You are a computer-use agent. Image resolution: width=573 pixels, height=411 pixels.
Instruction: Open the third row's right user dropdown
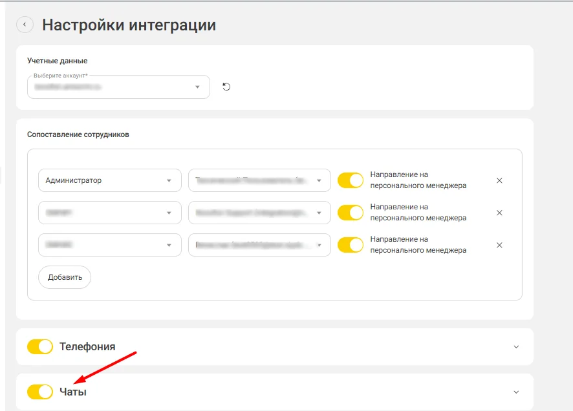pyautogui.click(x=259, y=245)
